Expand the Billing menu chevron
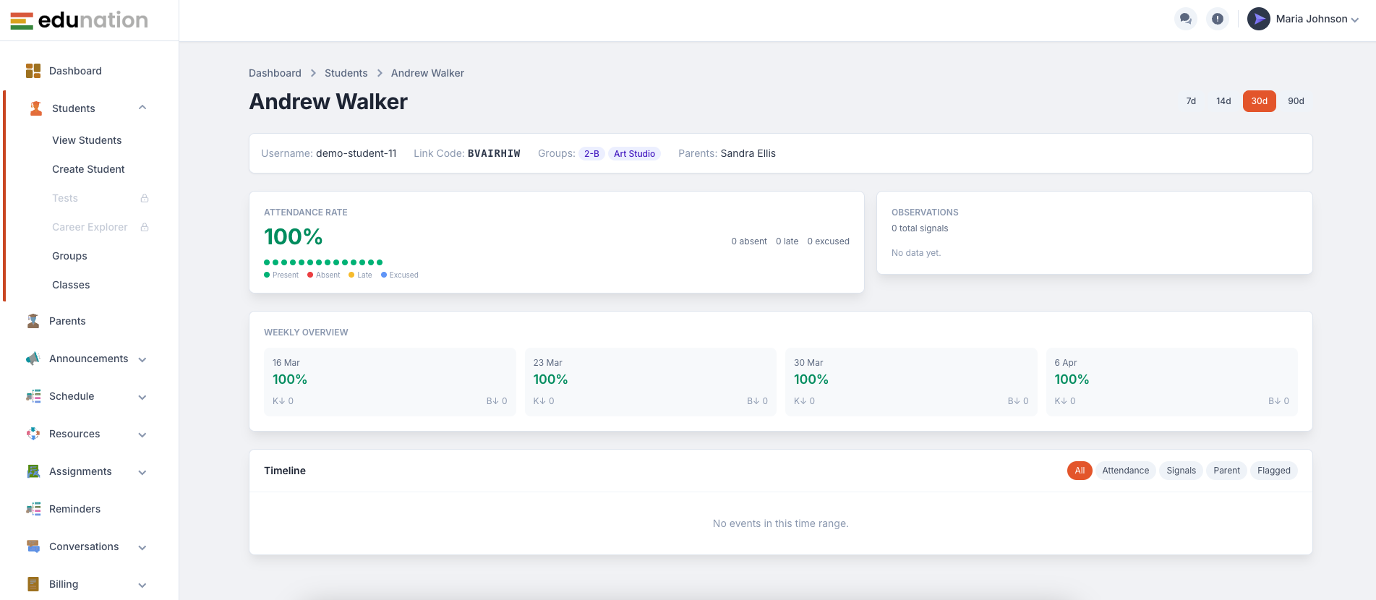Viewport: 1376px width, 600px height. pos(142,585)
